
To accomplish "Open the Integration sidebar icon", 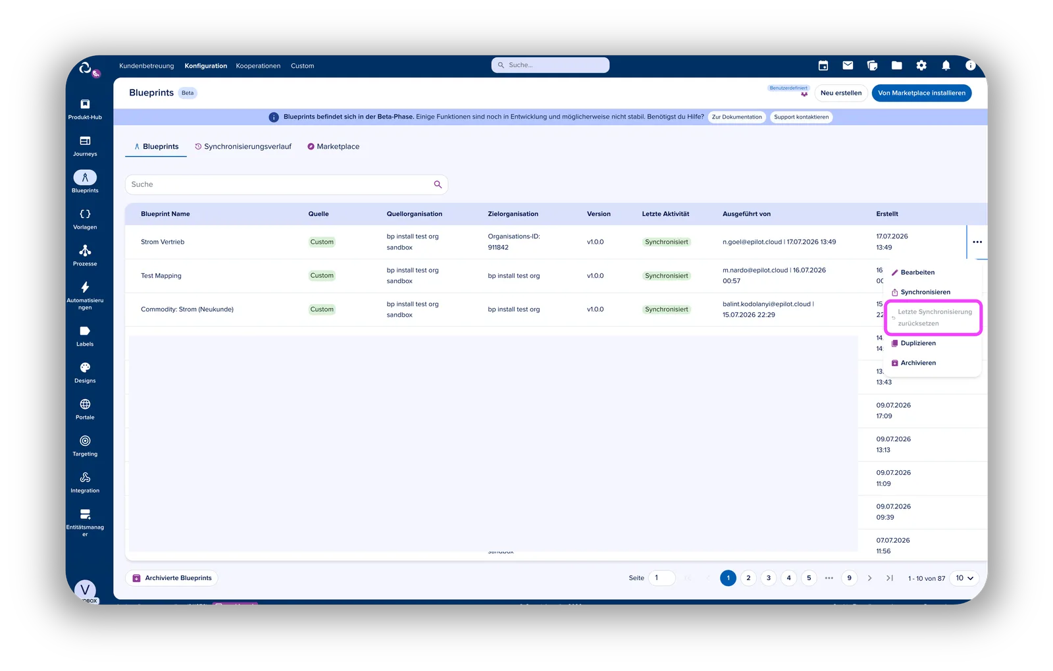I will pyautogui.click(x=85, y=477).
